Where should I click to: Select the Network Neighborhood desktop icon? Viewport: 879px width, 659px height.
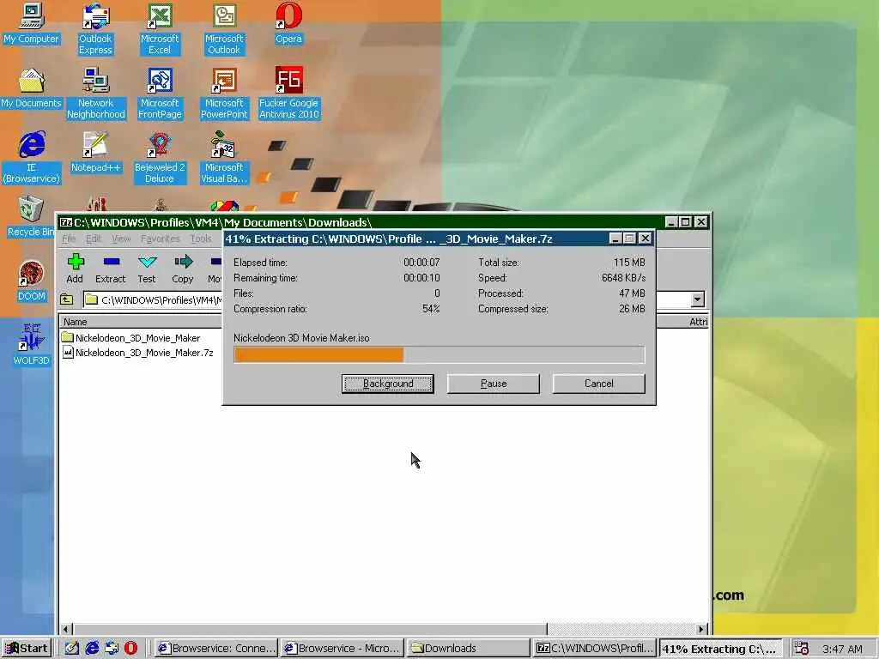pyautogui.click(x=96, y=94)
